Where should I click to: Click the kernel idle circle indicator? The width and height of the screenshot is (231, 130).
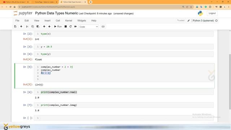tap(216, 21)
